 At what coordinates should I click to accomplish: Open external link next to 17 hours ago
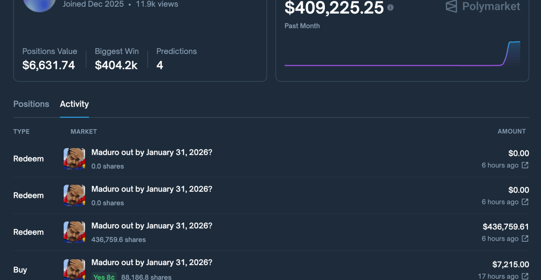[525, 276]
